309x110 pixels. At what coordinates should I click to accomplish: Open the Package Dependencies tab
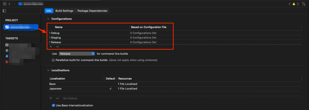(x=92, y=11)
